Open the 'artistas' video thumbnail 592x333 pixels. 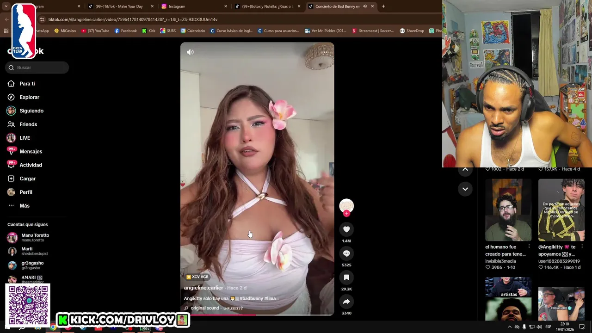coord(508,299)
